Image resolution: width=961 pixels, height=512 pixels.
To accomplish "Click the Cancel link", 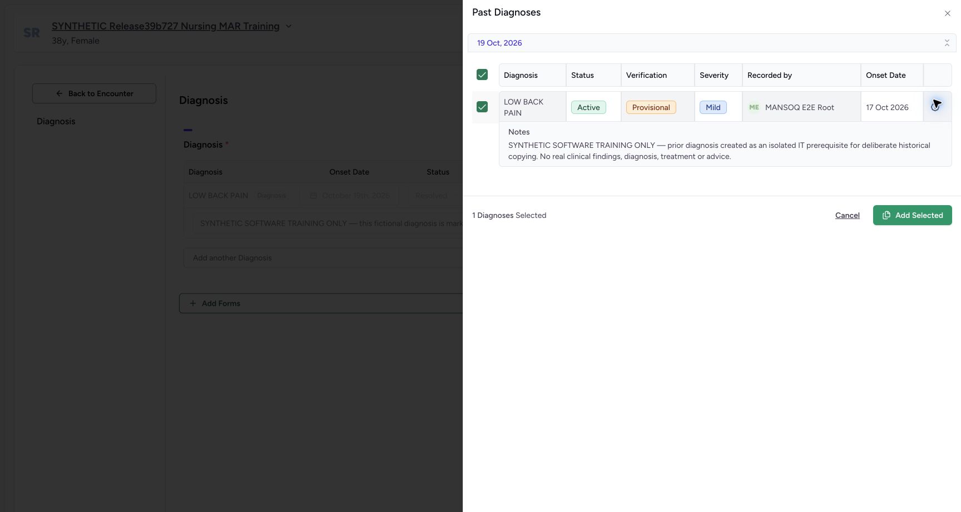I will (x=848, y=215).
